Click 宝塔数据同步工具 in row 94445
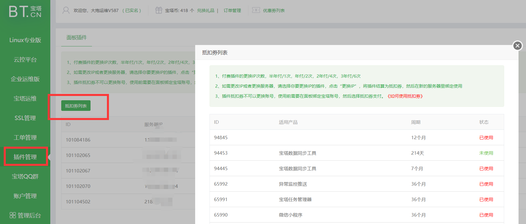The height and width of the screenshot is (224, 526). pyautogui.click(x=297, y=168)
